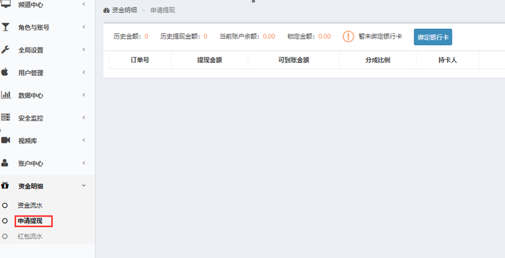The image size is (505, 258).
Task: Click 资金明细 in the breadcrumb
Action: click(x=124, y=10)
